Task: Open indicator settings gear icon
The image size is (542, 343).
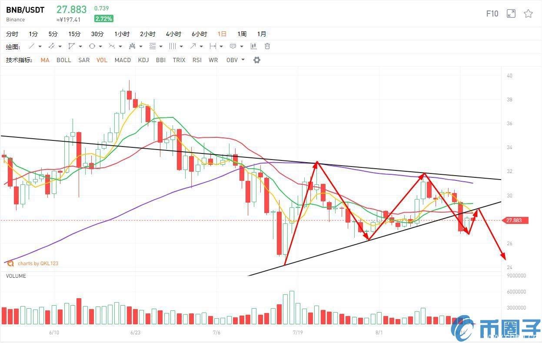Action: (x=257, y=60)
